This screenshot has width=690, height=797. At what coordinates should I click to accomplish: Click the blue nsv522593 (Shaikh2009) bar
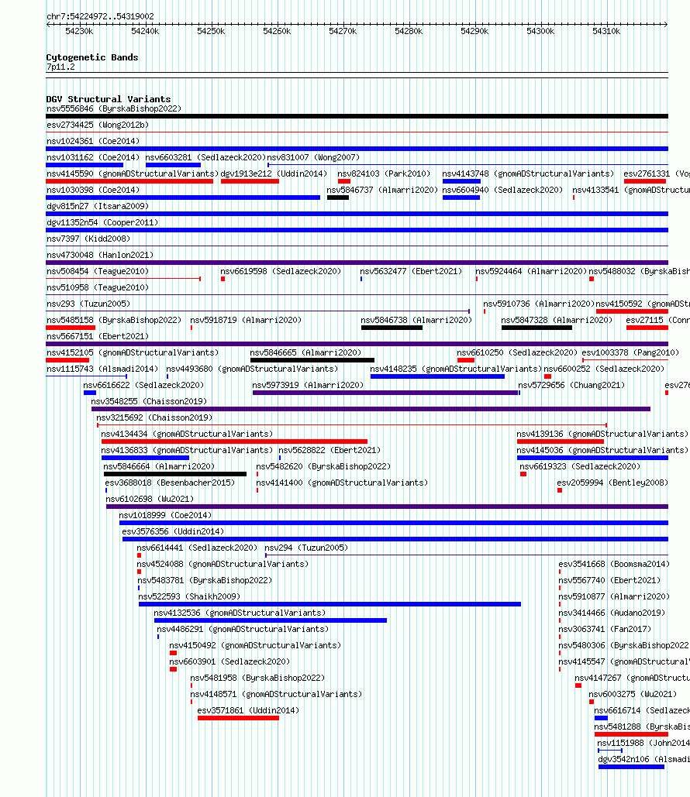pyautogui.click(x=329, y=604)
